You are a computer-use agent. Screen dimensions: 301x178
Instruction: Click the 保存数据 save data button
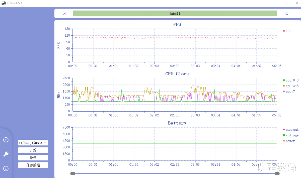[33, 165]
